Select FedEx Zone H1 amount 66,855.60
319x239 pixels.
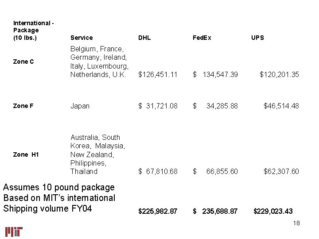coord(222,171)
